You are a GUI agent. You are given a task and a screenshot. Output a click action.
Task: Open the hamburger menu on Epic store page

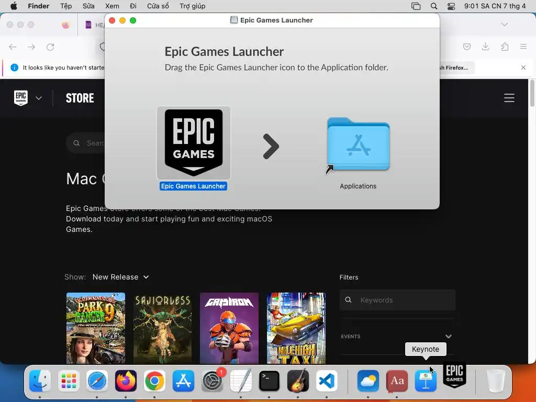click(509, 98)
